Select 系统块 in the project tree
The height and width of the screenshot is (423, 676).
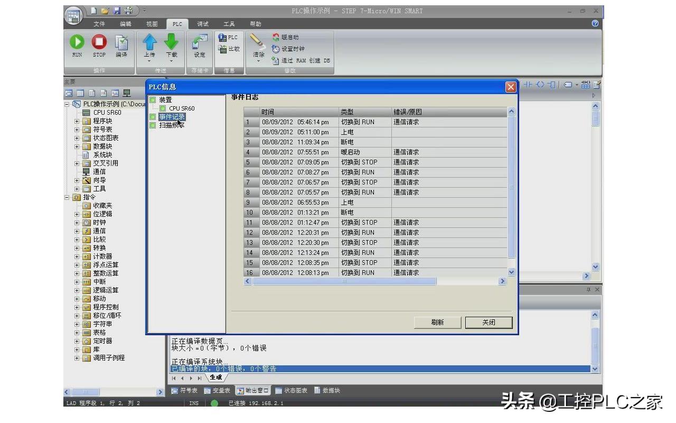tap(102, 155)
